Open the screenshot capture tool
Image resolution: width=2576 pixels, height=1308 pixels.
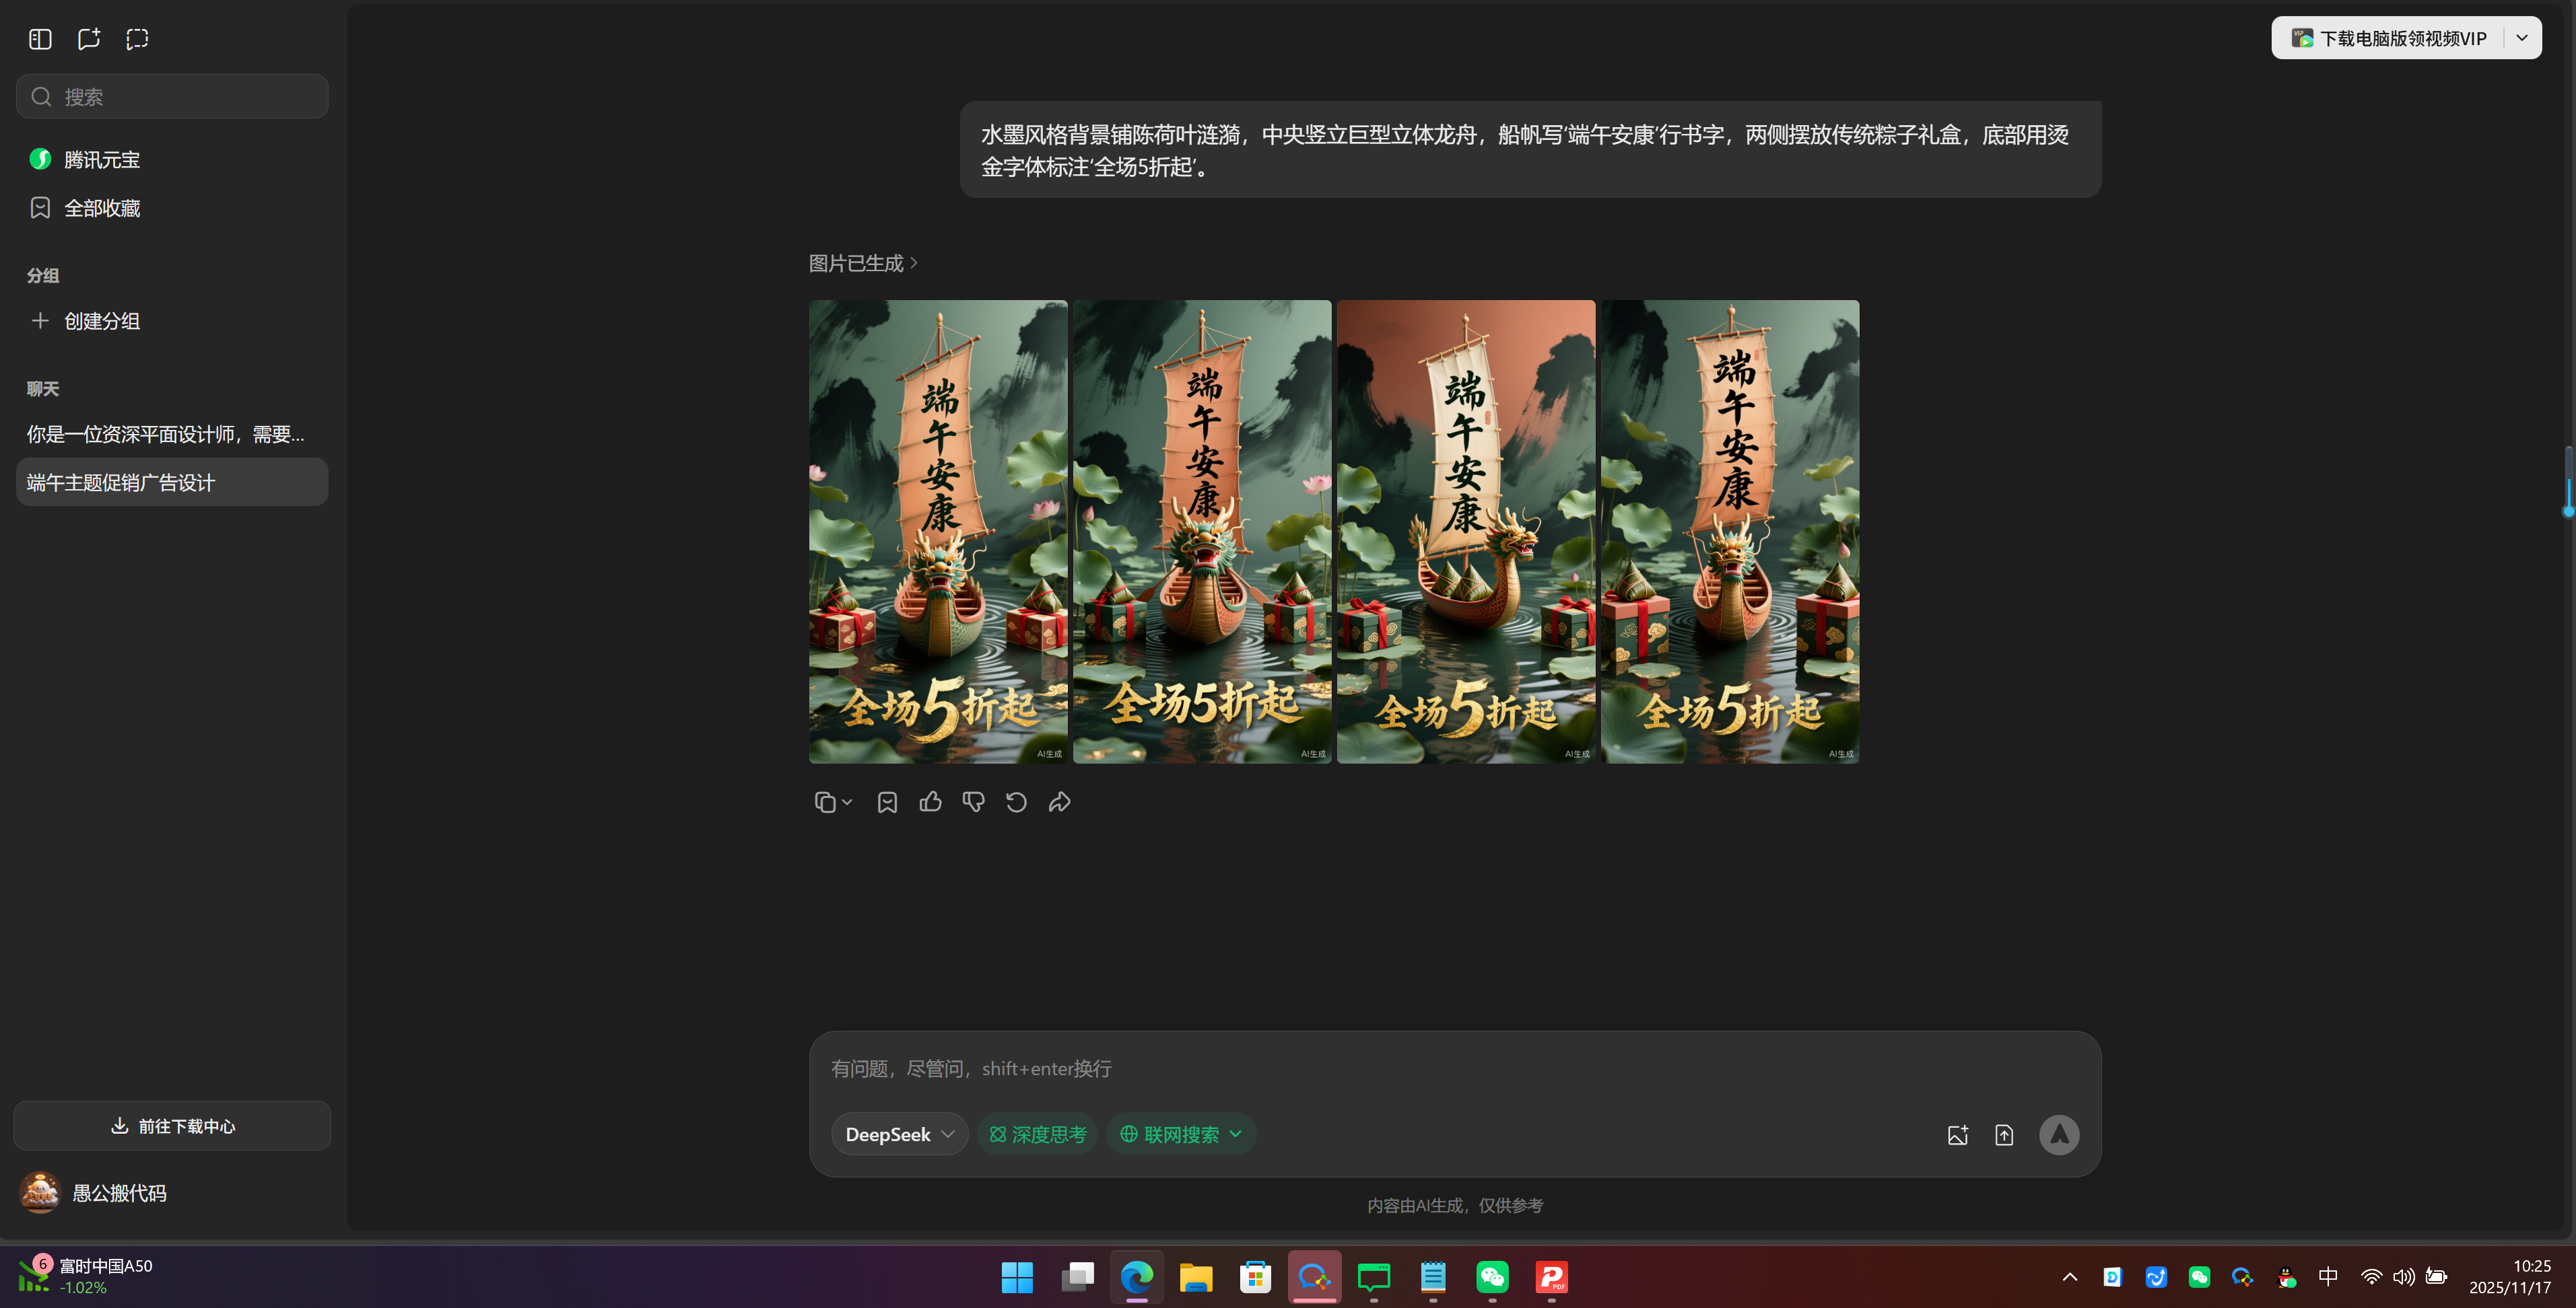[136, 38]
